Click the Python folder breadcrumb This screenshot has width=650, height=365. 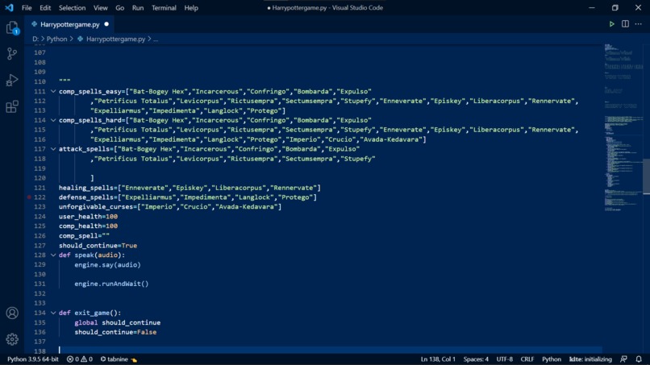coord(56,39)
